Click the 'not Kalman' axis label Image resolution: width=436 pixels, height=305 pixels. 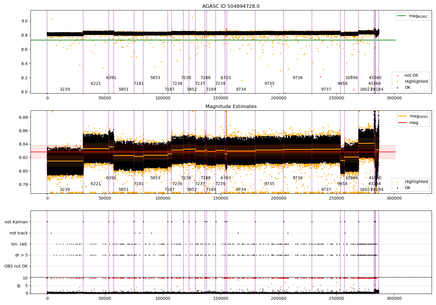16,222
